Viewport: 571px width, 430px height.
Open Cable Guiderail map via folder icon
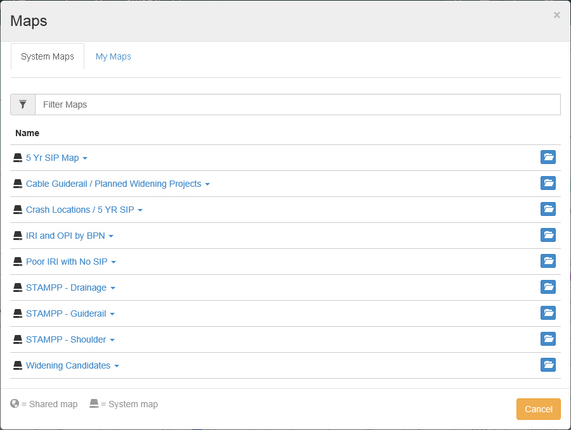click(x=548, y=183)
